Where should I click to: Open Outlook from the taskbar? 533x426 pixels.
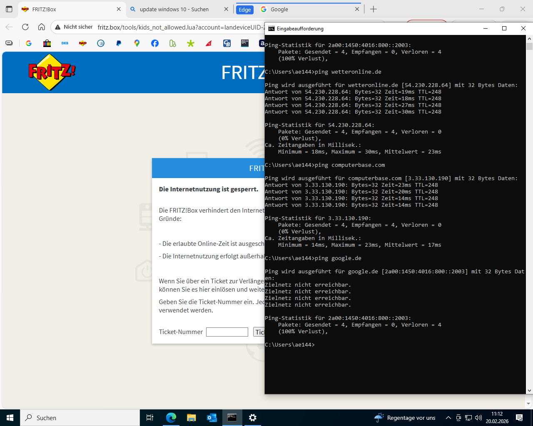coord(212,418)
